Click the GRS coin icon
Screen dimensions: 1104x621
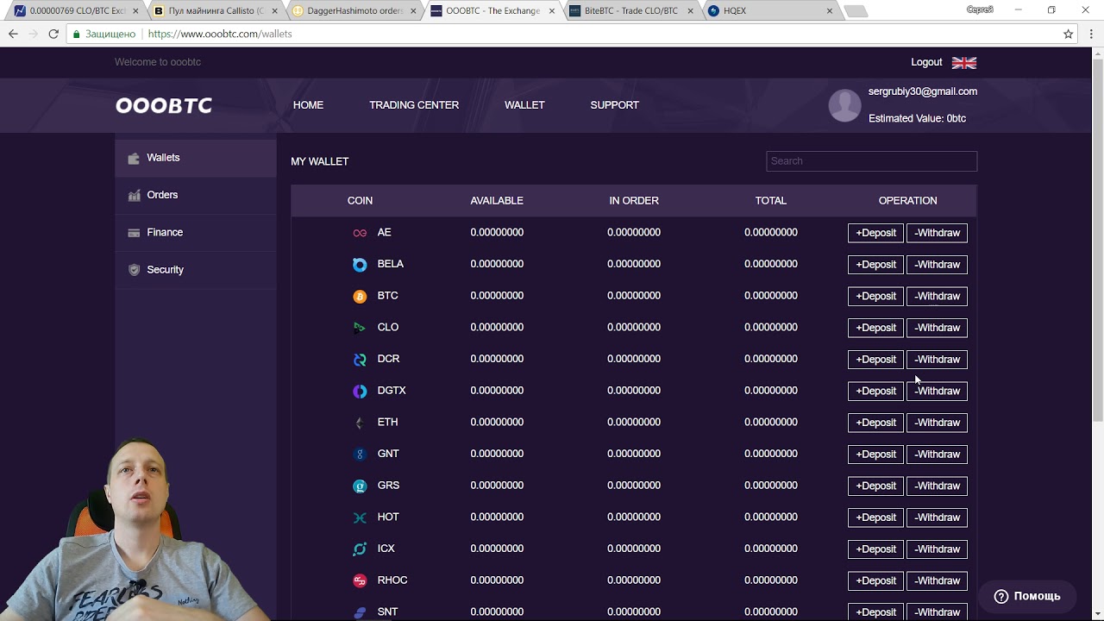coord(360,486)
